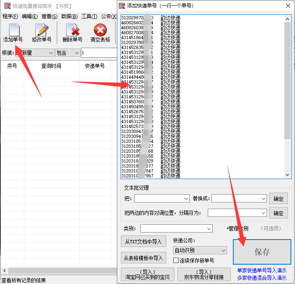Click the text area scroll up arrow
Image resolution: width=295 pixels, height=284 pixels.
[x=287, y=19]
